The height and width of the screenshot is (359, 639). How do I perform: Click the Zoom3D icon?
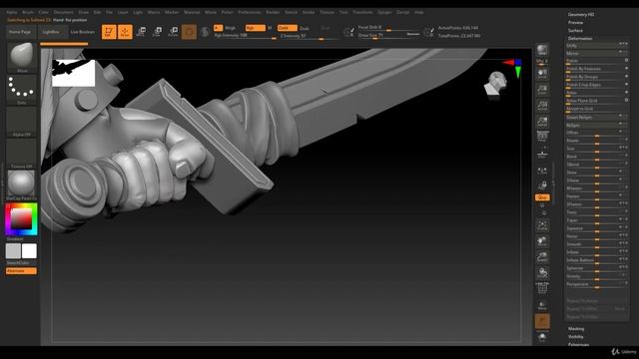coord(542,257)
